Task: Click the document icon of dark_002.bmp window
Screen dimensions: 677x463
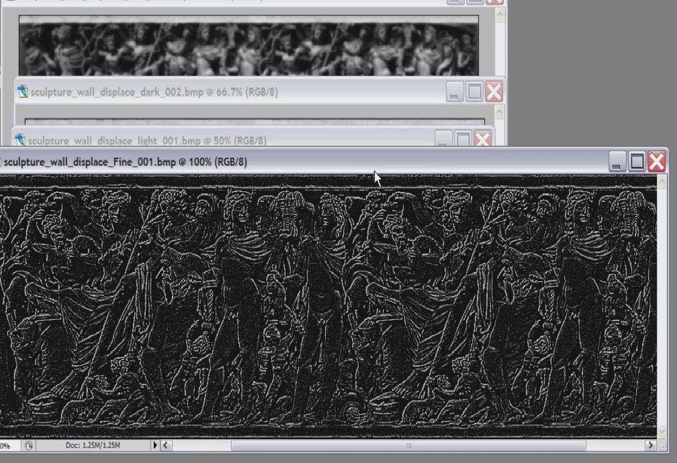Action: [23, 92]
